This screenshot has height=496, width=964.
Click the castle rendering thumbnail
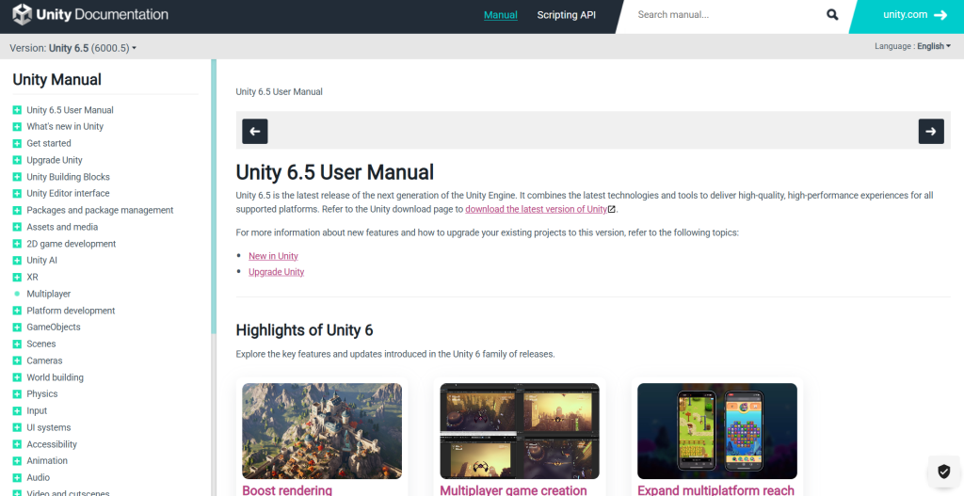coord(322,431)
